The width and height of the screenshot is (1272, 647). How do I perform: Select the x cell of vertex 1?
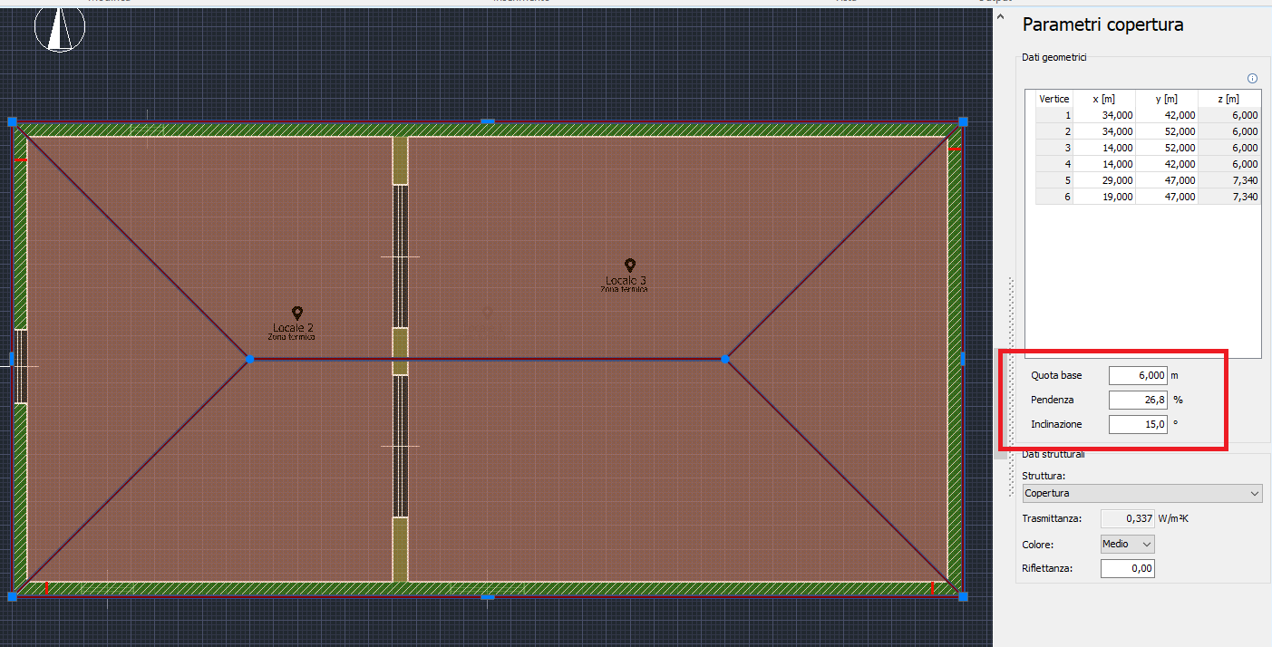[x=1104, y=115]
